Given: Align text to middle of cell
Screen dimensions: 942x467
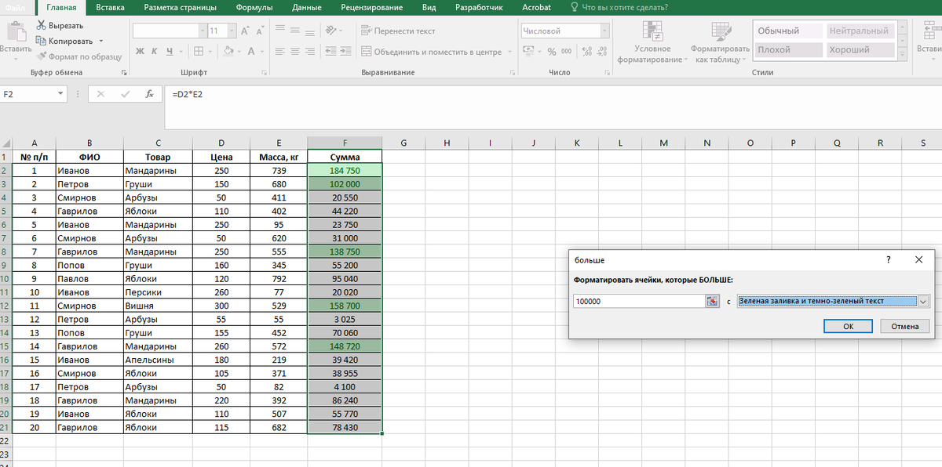Looking at the screenshot, I should point(294,31).
